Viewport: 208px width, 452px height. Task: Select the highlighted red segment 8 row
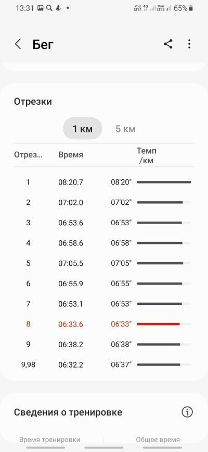tap(104, 324)
